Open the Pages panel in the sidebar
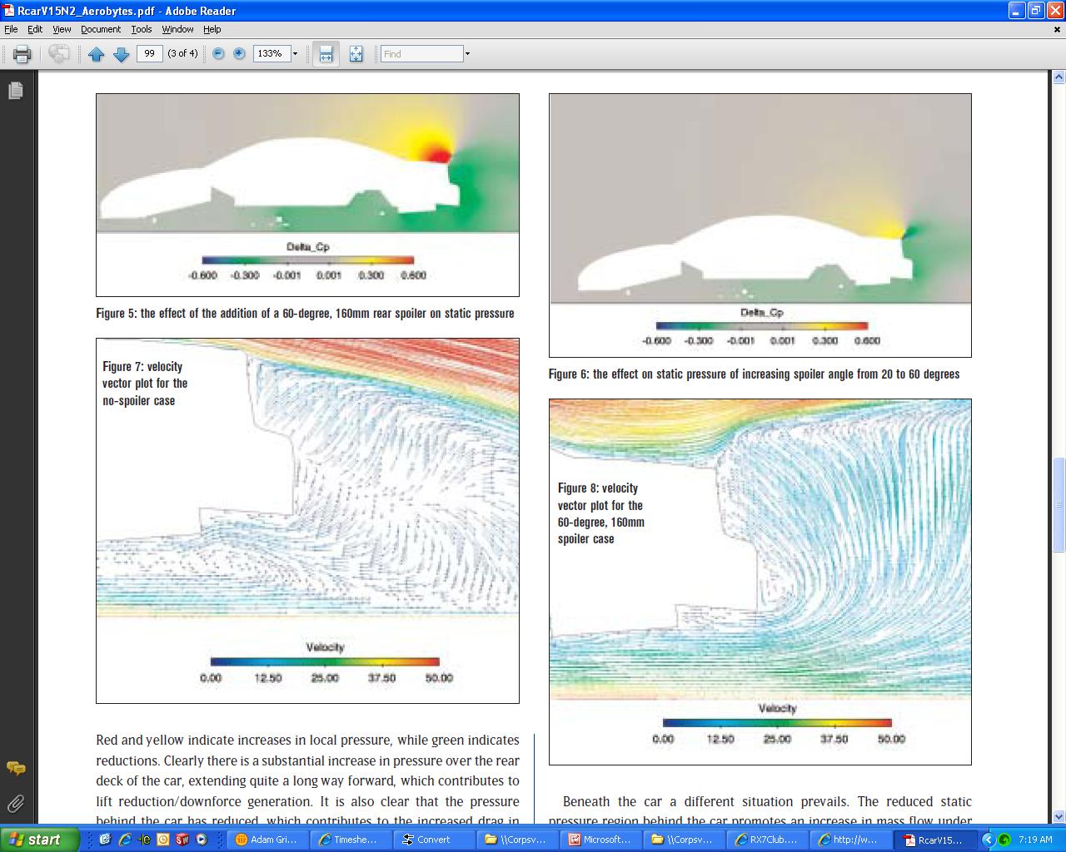Image resolution: width=1066 pixels, height=852 pixels. coord(15,91)
